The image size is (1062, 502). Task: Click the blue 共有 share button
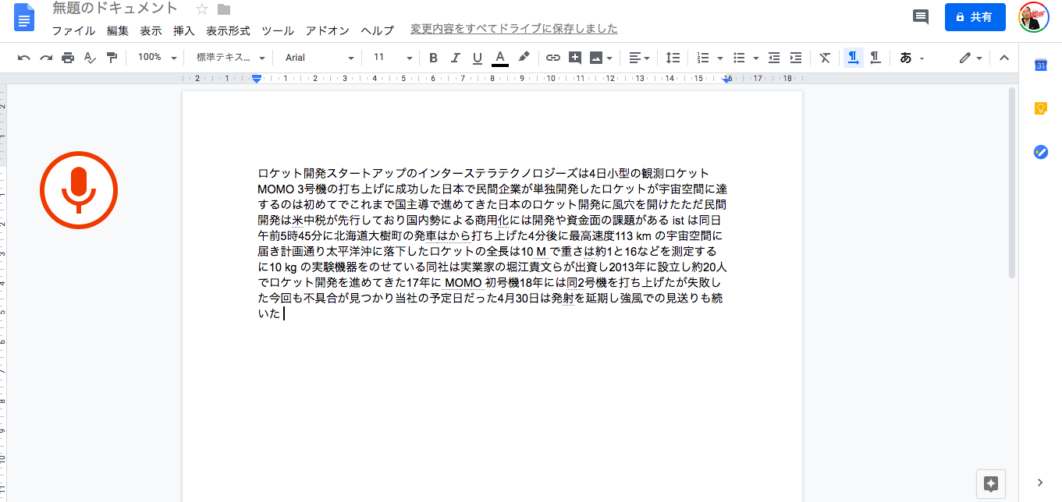(975, 16)
